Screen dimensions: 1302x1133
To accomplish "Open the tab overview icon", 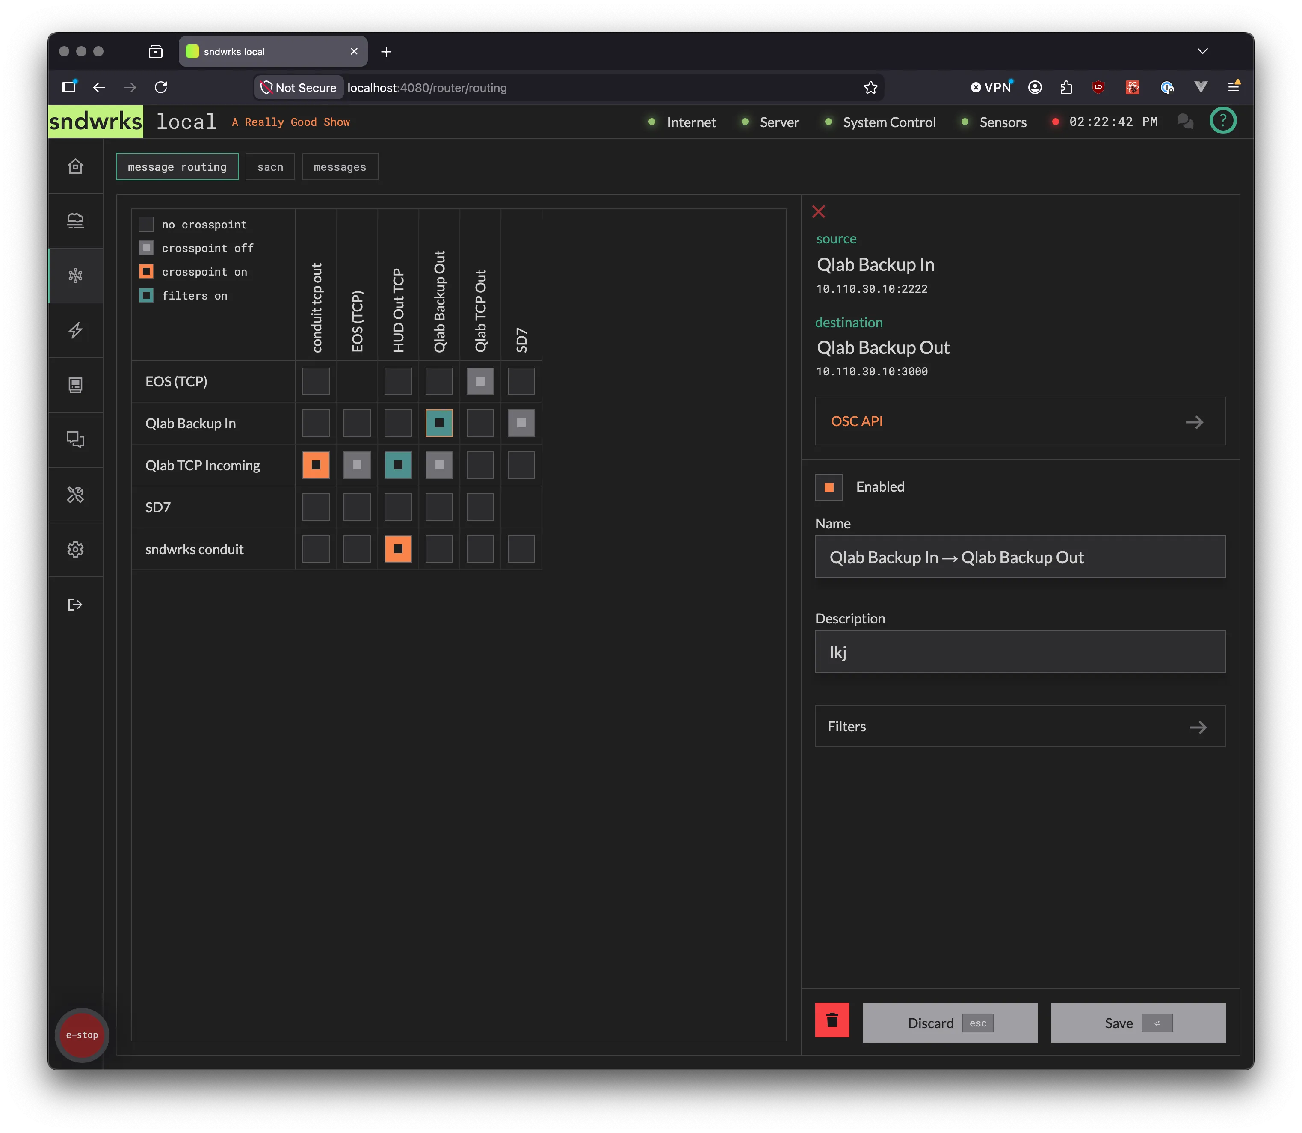I will click(156, 51).
